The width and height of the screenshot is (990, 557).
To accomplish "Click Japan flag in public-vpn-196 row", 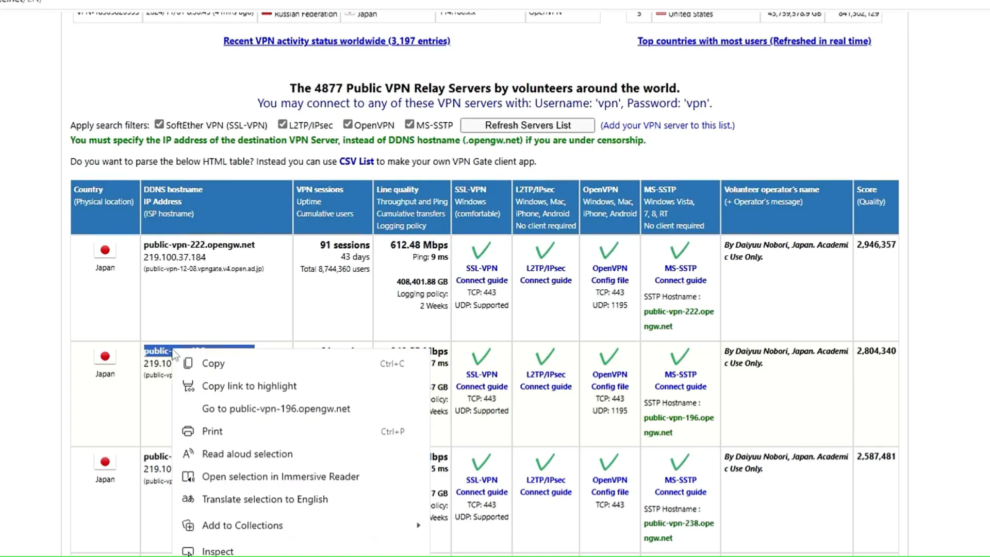I will click(105, 356).
